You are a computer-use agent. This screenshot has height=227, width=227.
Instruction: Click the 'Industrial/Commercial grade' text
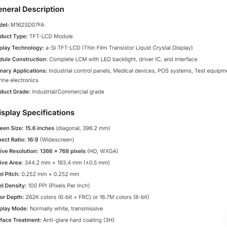tap(68, 92)
